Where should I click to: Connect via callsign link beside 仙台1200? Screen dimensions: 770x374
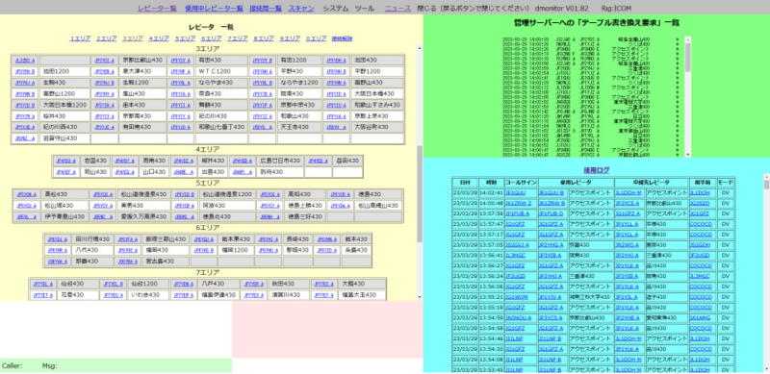coord(113,285)
